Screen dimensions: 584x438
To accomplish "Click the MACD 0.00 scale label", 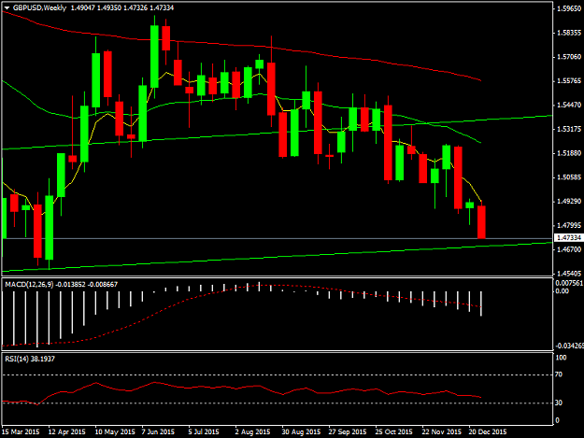I will [562, 290].
